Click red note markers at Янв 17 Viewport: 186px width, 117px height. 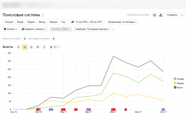[x=63, y=110]
